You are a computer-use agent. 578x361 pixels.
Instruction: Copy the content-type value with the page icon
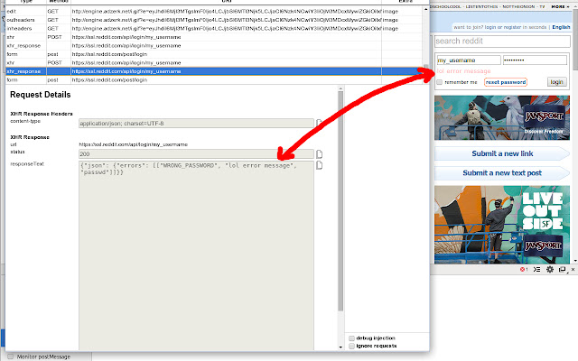coord(320,123)
